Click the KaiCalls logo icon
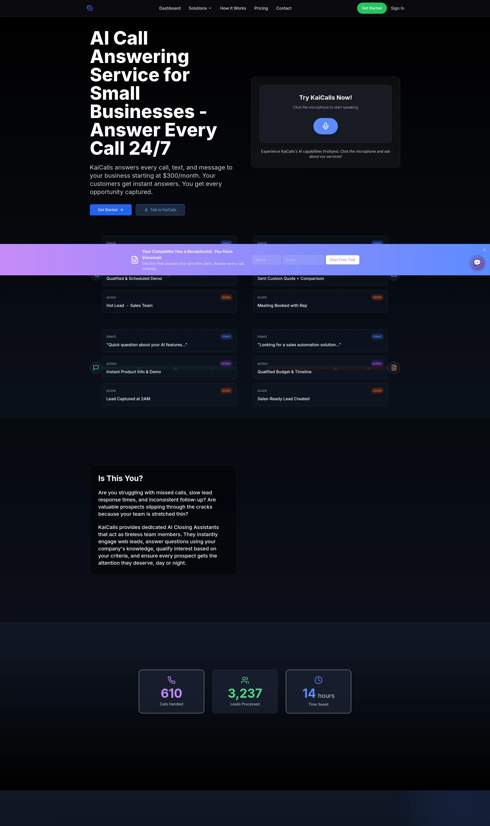 coord(90,8)
